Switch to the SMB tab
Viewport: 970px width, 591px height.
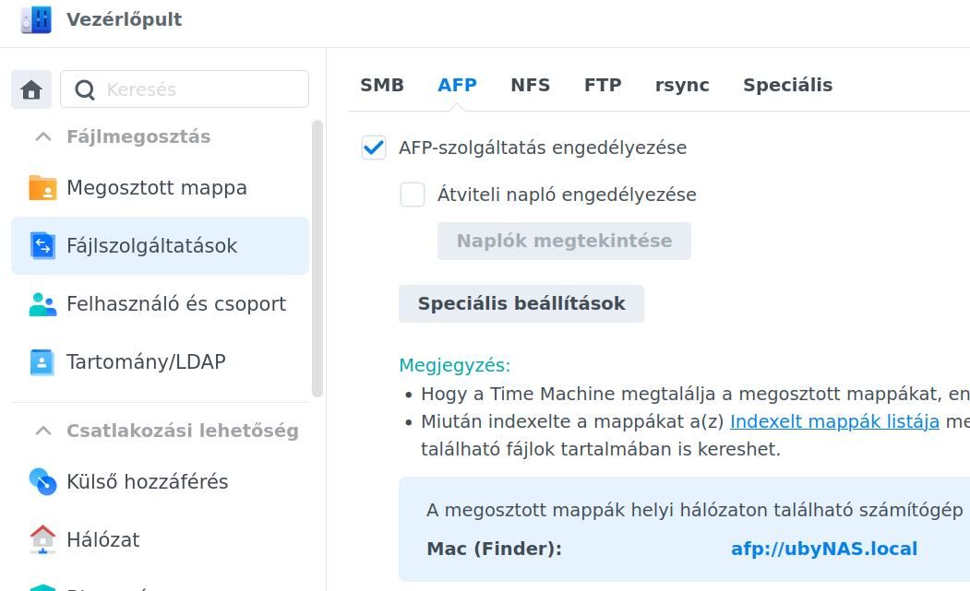pos(382,85)
